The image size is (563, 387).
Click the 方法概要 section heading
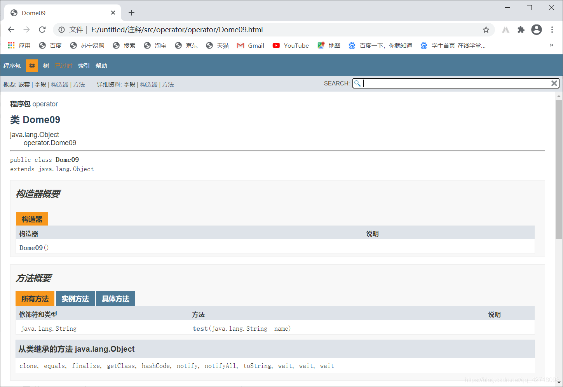coord(33,278)
